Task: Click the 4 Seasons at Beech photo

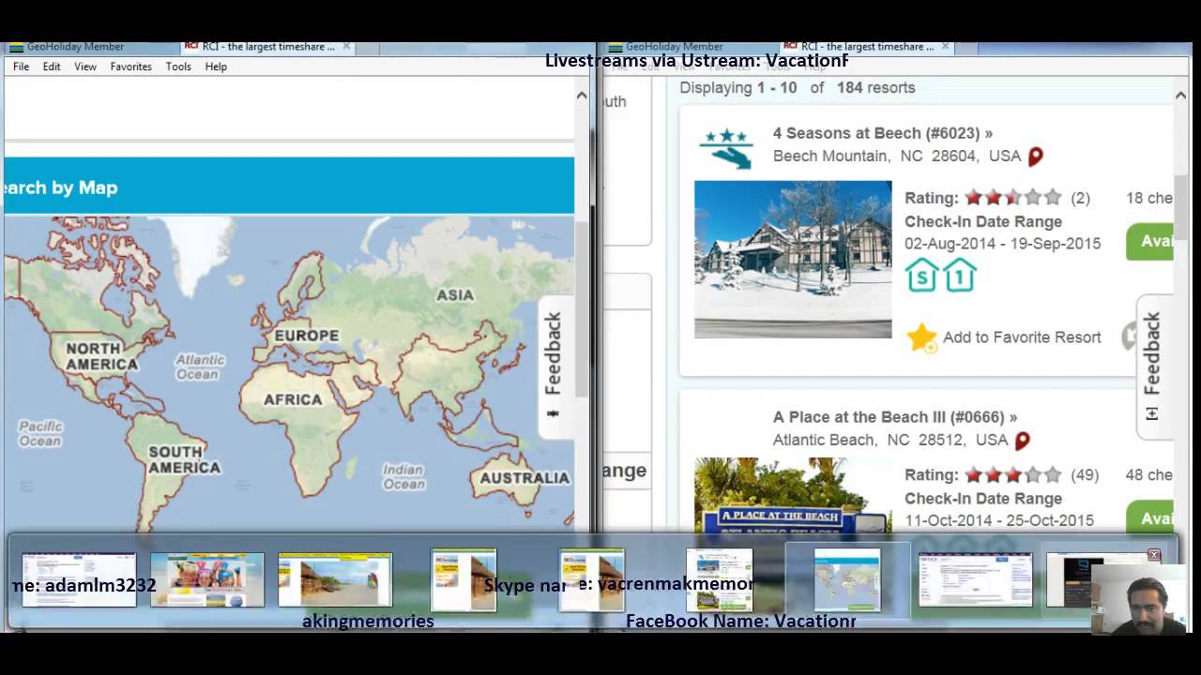Action: [793, 259]
